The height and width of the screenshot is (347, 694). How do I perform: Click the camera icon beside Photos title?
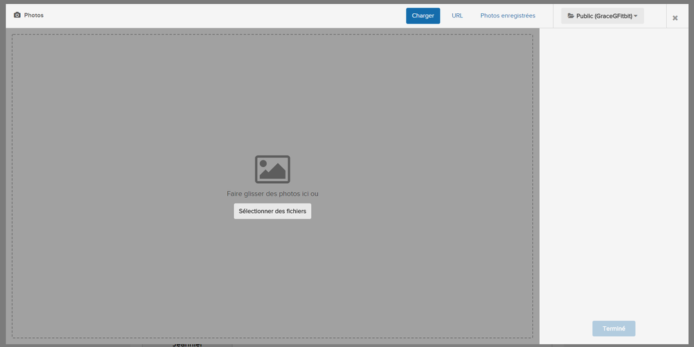[x=17, y=15]
